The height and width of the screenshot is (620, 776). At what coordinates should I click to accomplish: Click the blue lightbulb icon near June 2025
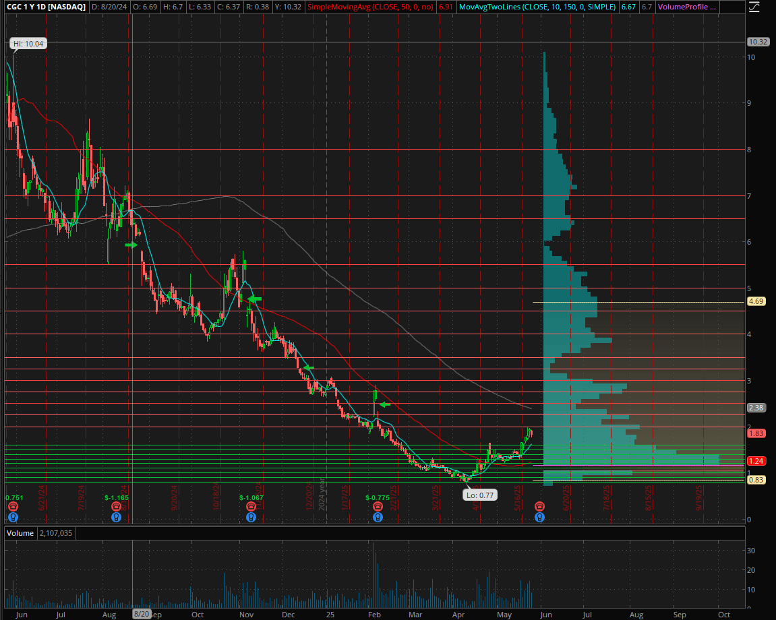(540, 518)
